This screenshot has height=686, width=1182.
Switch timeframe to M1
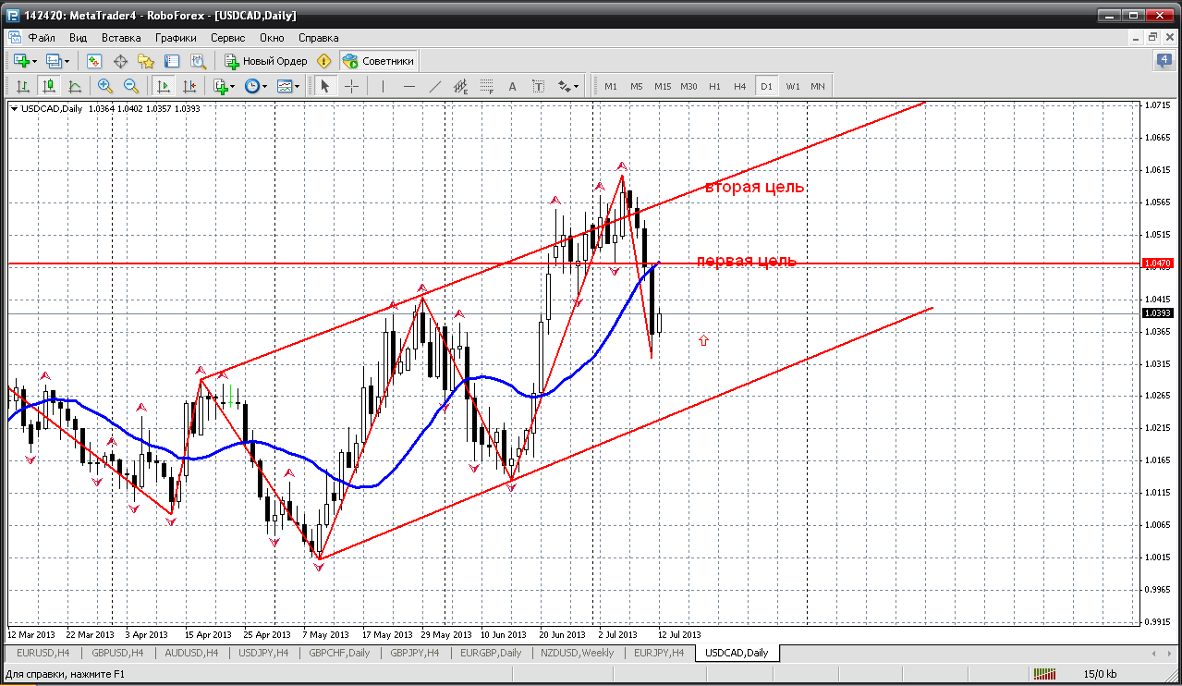click(611, 86)
